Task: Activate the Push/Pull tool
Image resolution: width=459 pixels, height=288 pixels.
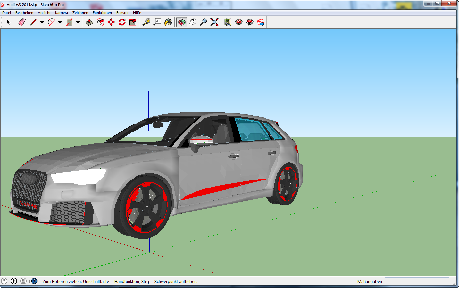Action: coord(89,22)
